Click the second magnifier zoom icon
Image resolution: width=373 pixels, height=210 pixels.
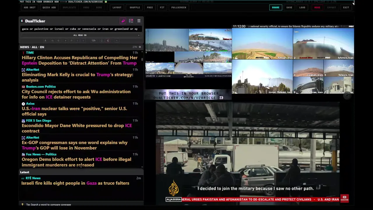(58, 41)
